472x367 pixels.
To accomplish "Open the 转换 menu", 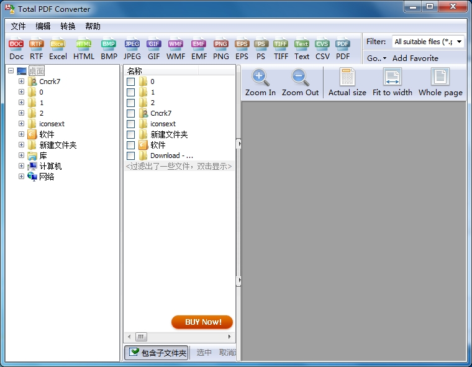I will click(68, 26).
